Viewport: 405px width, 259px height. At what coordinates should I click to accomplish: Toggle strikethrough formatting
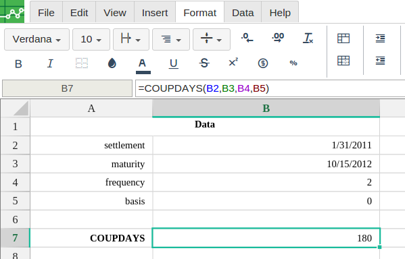click(x=204, y=63)
